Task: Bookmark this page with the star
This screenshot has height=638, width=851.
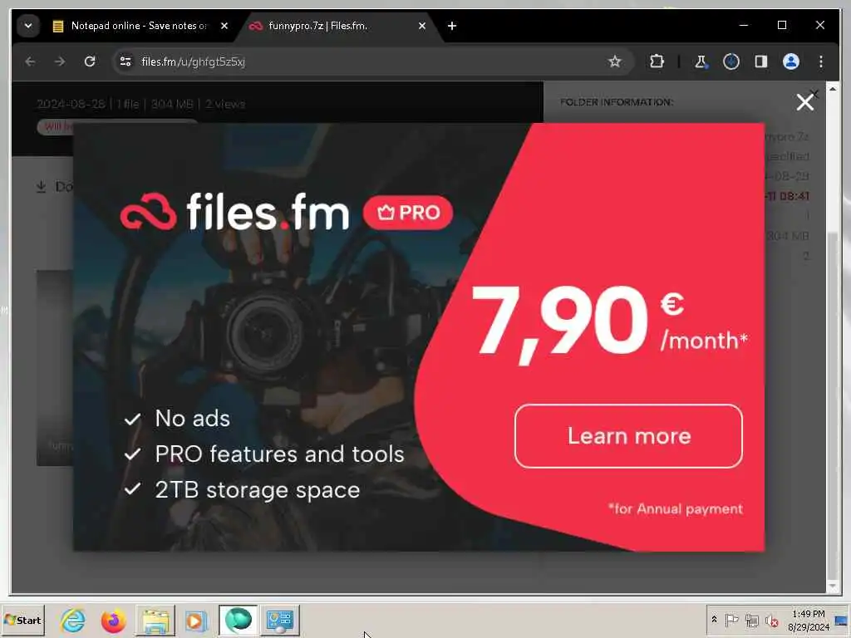Action: pos(614,61)
